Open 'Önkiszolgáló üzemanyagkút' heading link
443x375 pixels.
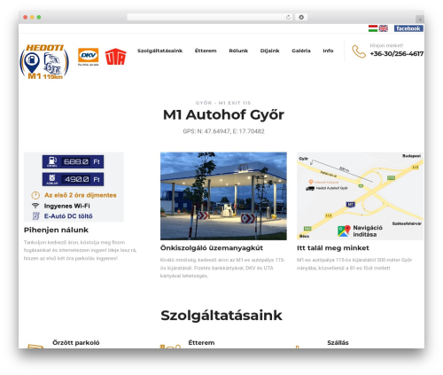point(212,248)
